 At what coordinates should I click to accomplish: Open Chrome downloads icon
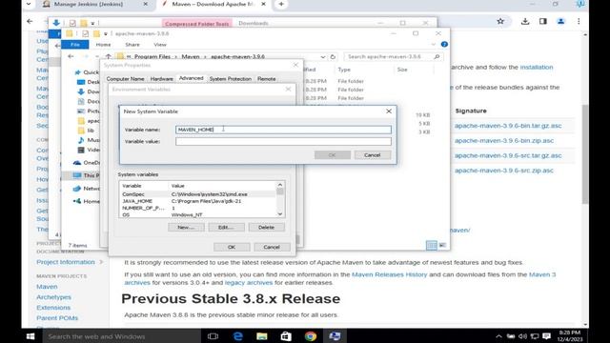pos(525,21)
